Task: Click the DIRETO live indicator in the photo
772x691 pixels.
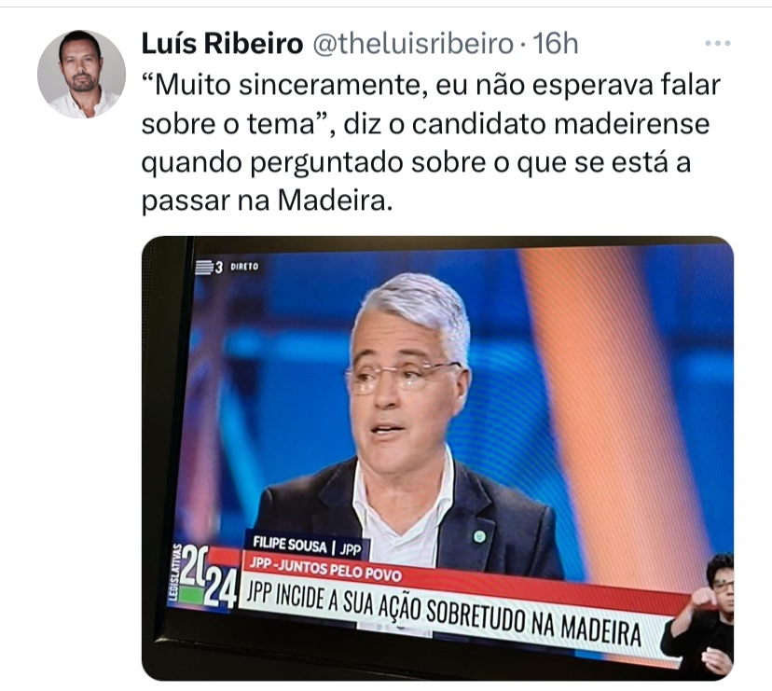Action: pyautogui.click(x=244, y=267)
